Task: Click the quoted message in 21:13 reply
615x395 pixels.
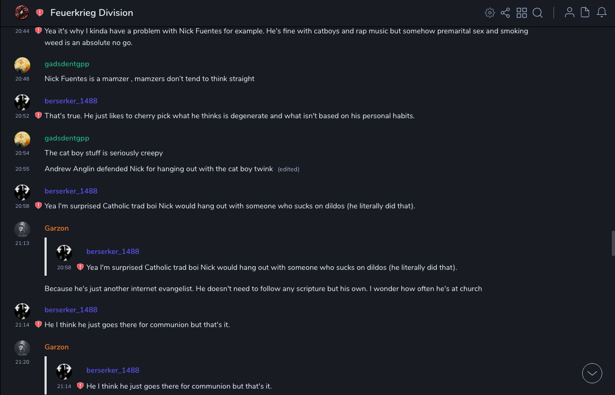Action: click(271, 268)
